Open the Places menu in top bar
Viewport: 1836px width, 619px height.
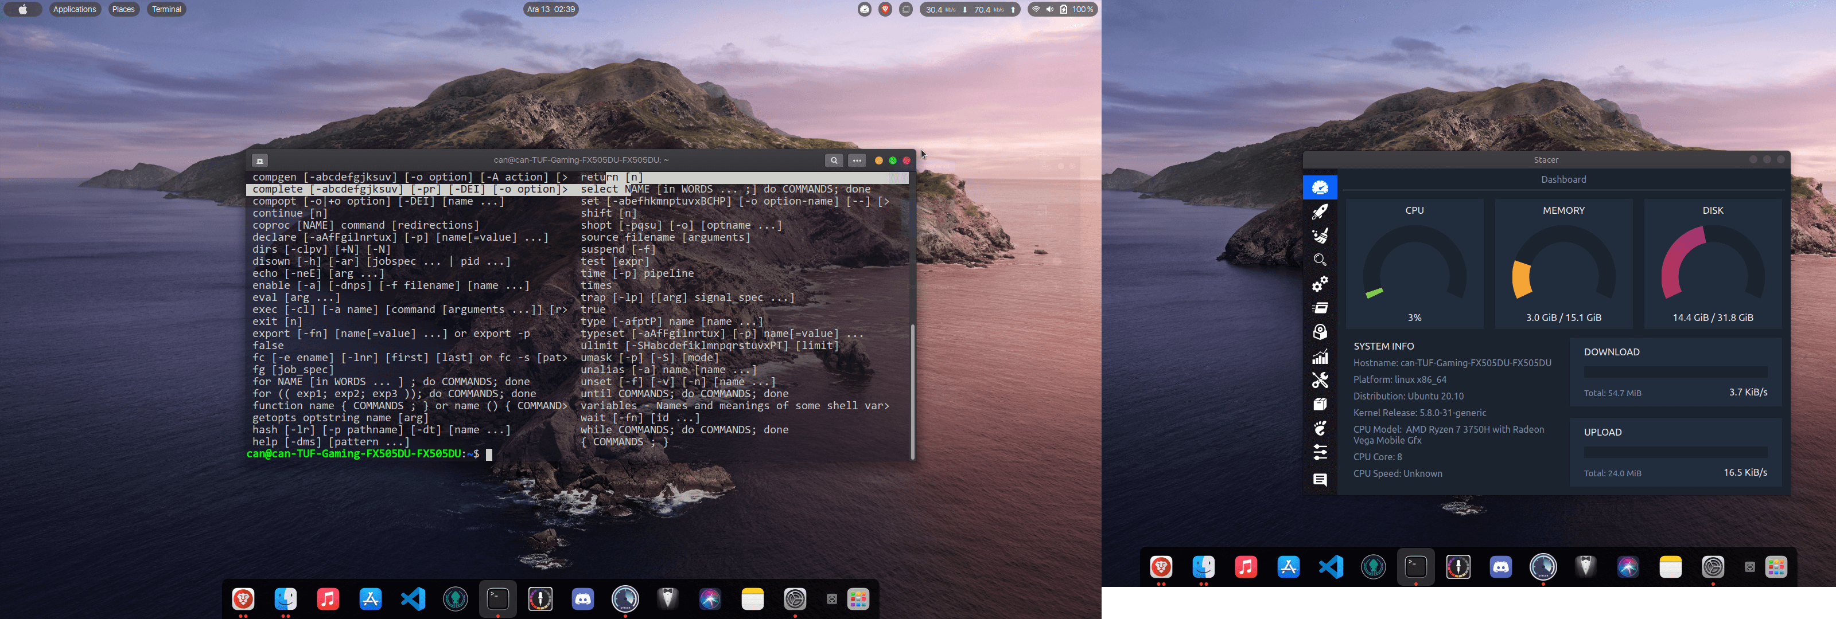coord(123,9)
